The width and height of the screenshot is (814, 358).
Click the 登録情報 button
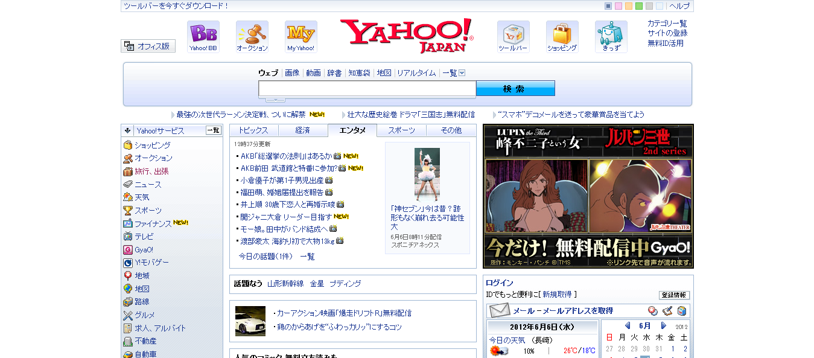point(674,295)
